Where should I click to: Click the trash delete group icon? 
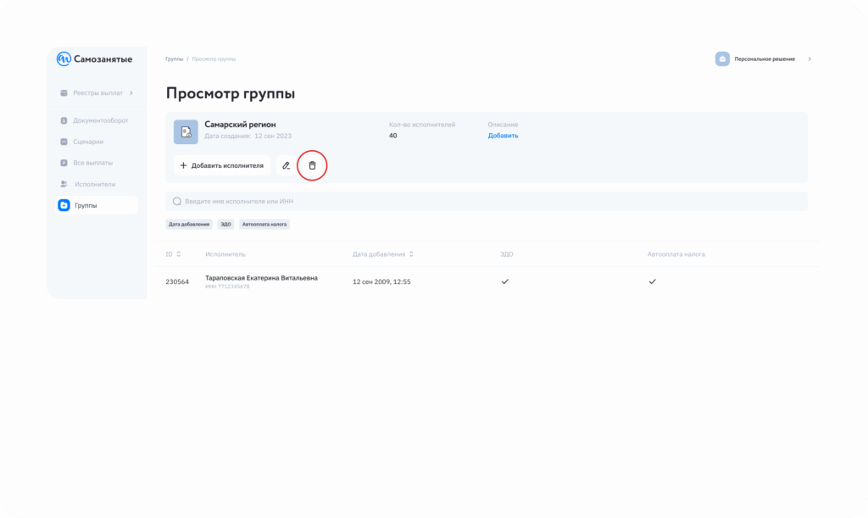(x=312, y=165)
